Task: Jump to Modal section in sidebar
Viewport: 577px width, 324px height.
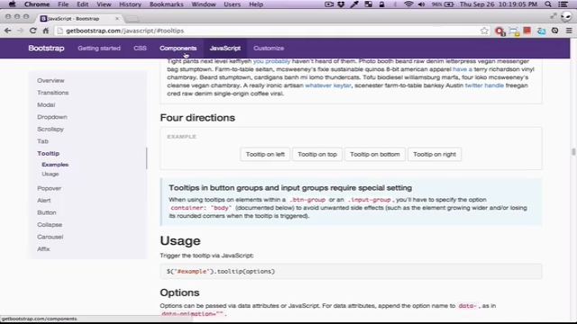Action: click(x=46, y=104)
